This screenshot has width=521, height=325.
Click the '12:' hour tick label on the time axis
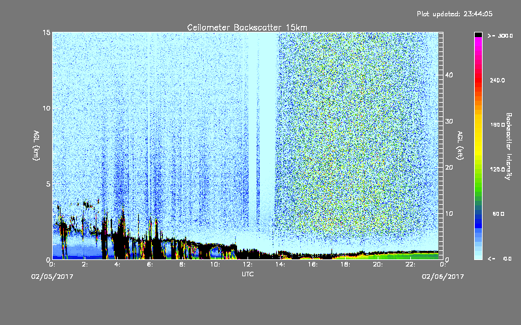tap(247, 265)
